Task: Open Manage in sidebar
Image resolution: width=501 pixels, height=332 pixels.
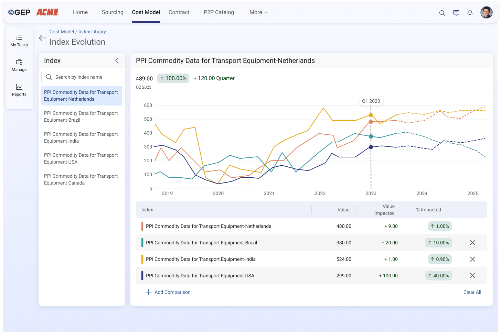Action: pos(19,65)
